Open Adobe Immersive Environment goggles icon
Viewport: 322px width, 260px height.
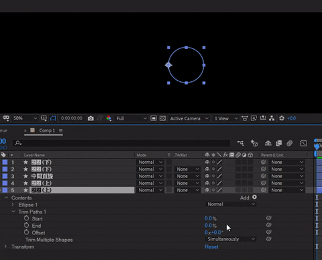[x=6, y=118]
